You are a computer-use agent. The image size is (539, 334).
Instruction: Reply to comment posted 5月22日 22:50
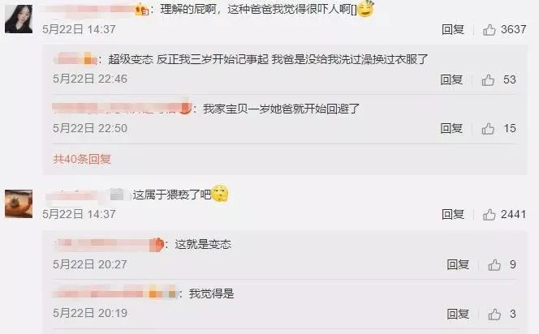point(451,128)
